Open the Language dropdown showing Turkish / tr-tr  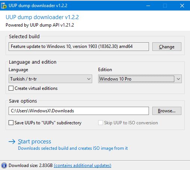[50, 79]
